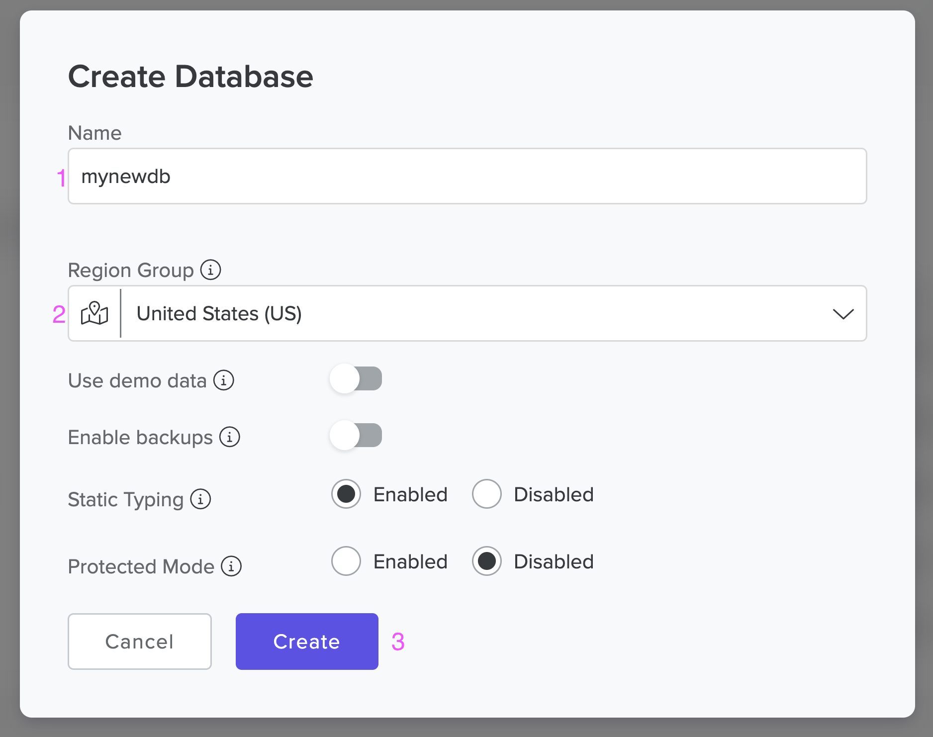Click the Cancel button
The height and width of the screenshot is (737, 933).
(140, 642)
